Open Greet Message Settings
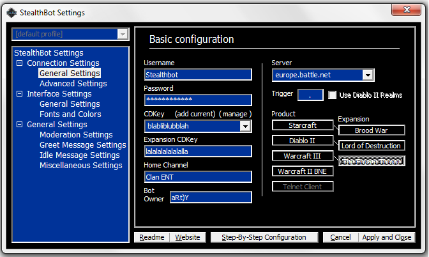The height and width of the screenshot is (257, 429). [x=82, y=145]
